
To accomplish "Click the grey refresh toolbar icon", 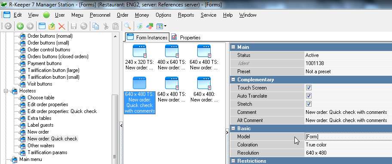I will pos(8,26).
